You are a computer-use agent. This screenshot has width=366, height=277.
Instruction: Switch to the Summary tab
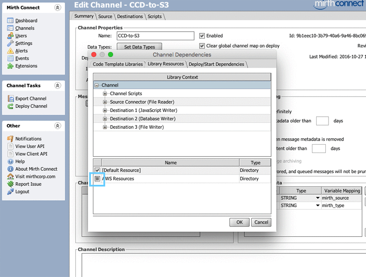pos(84,16)
